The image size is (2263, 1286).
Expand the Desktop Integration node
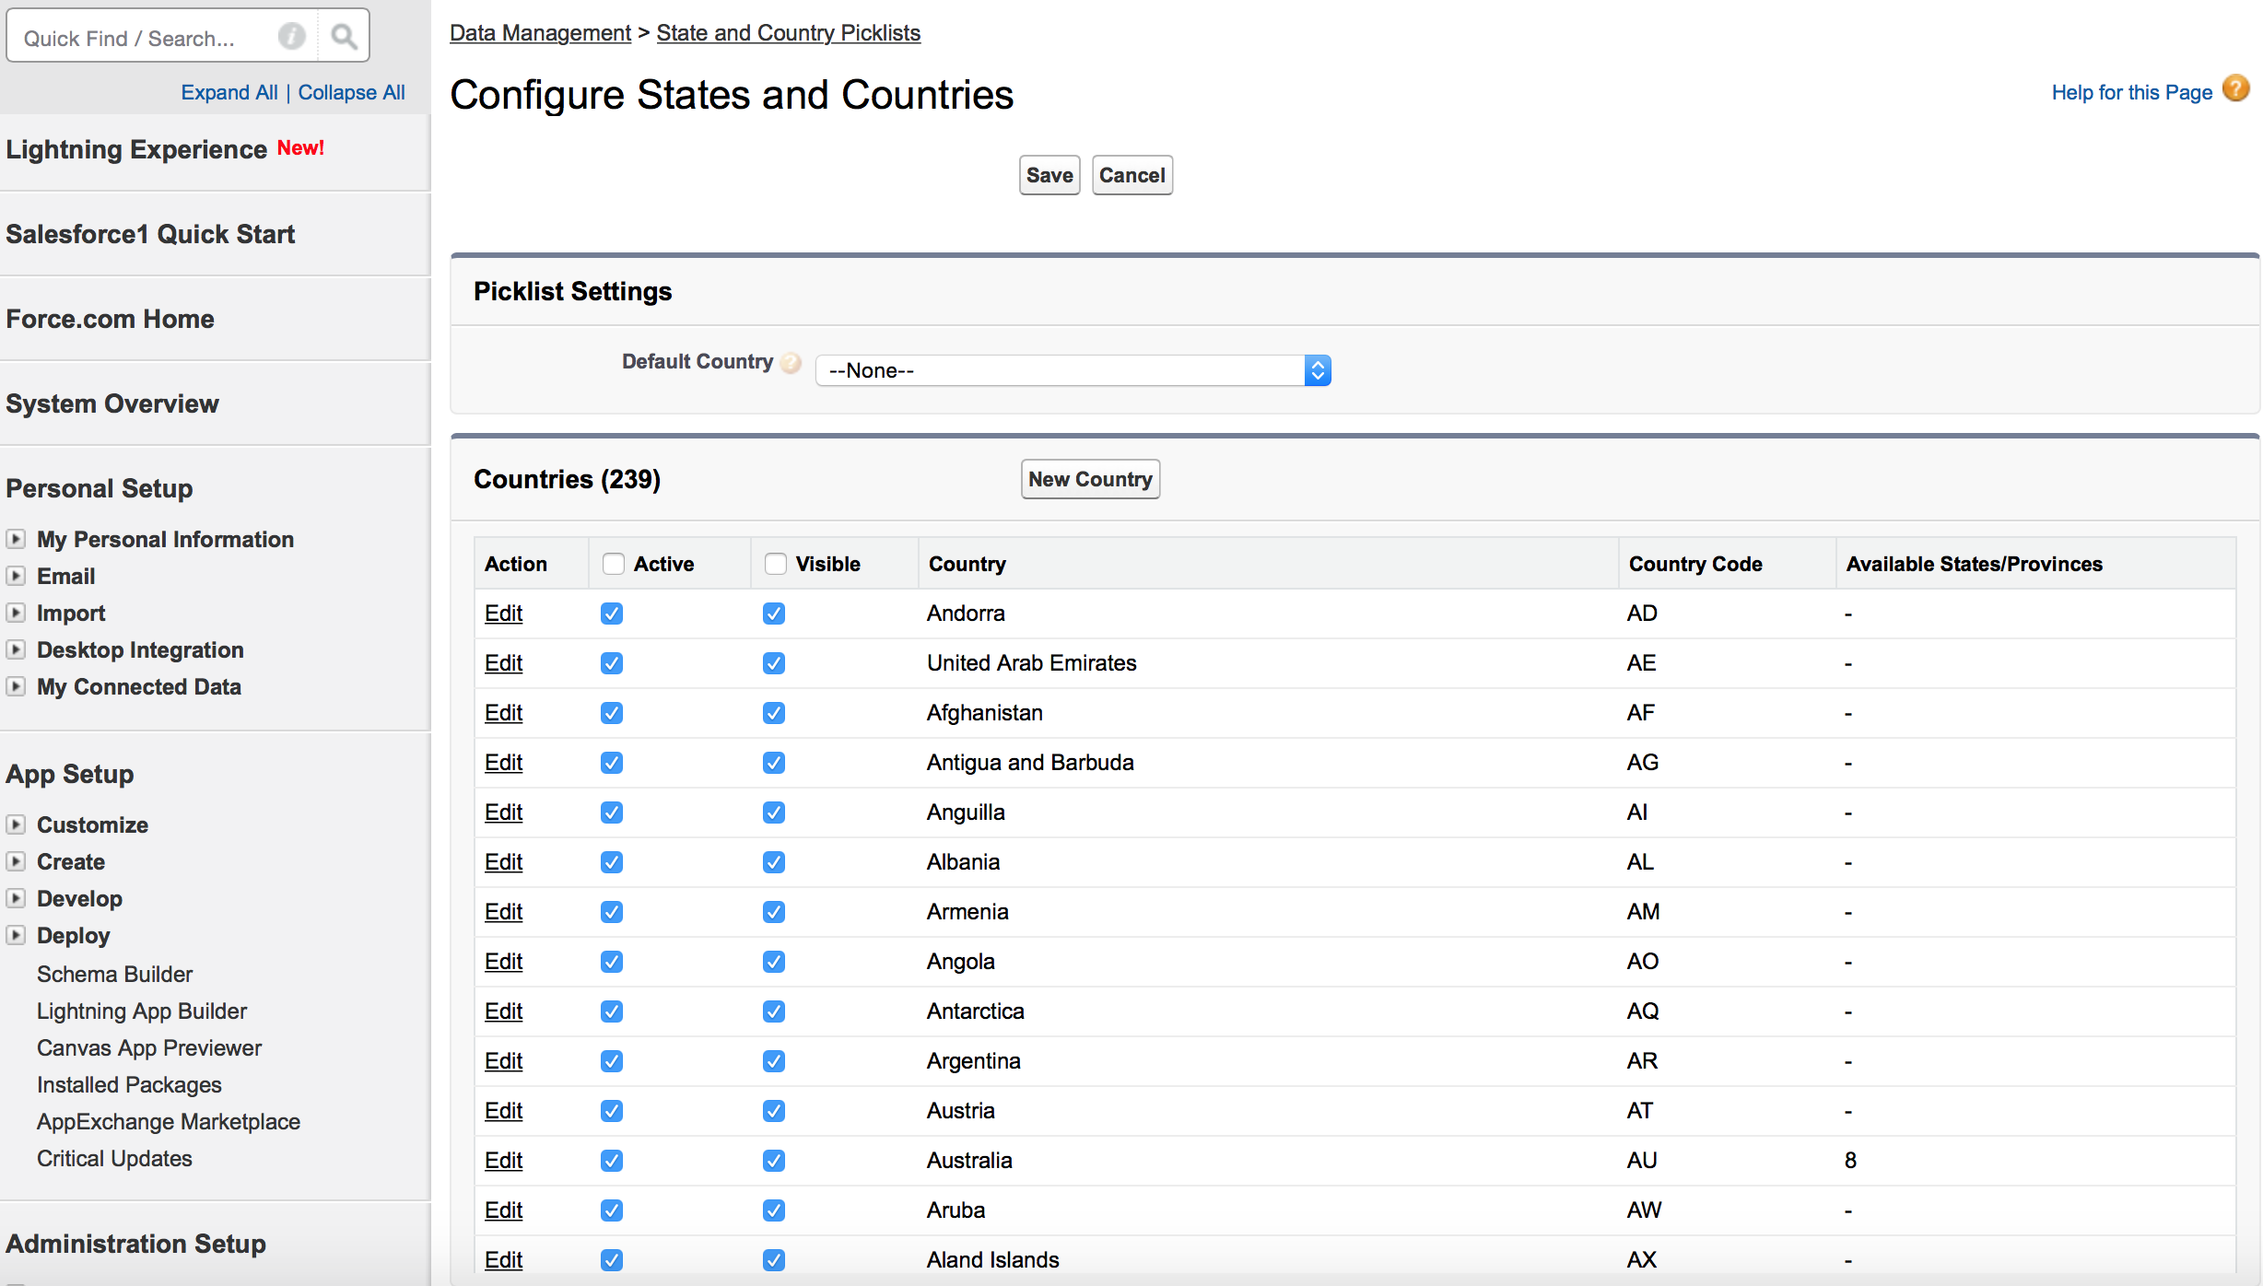point(16,649)
